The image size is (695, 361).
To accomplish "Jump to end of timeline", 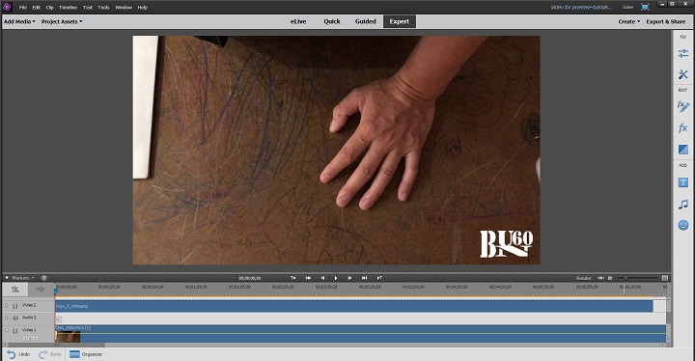I will coord(364,278).
